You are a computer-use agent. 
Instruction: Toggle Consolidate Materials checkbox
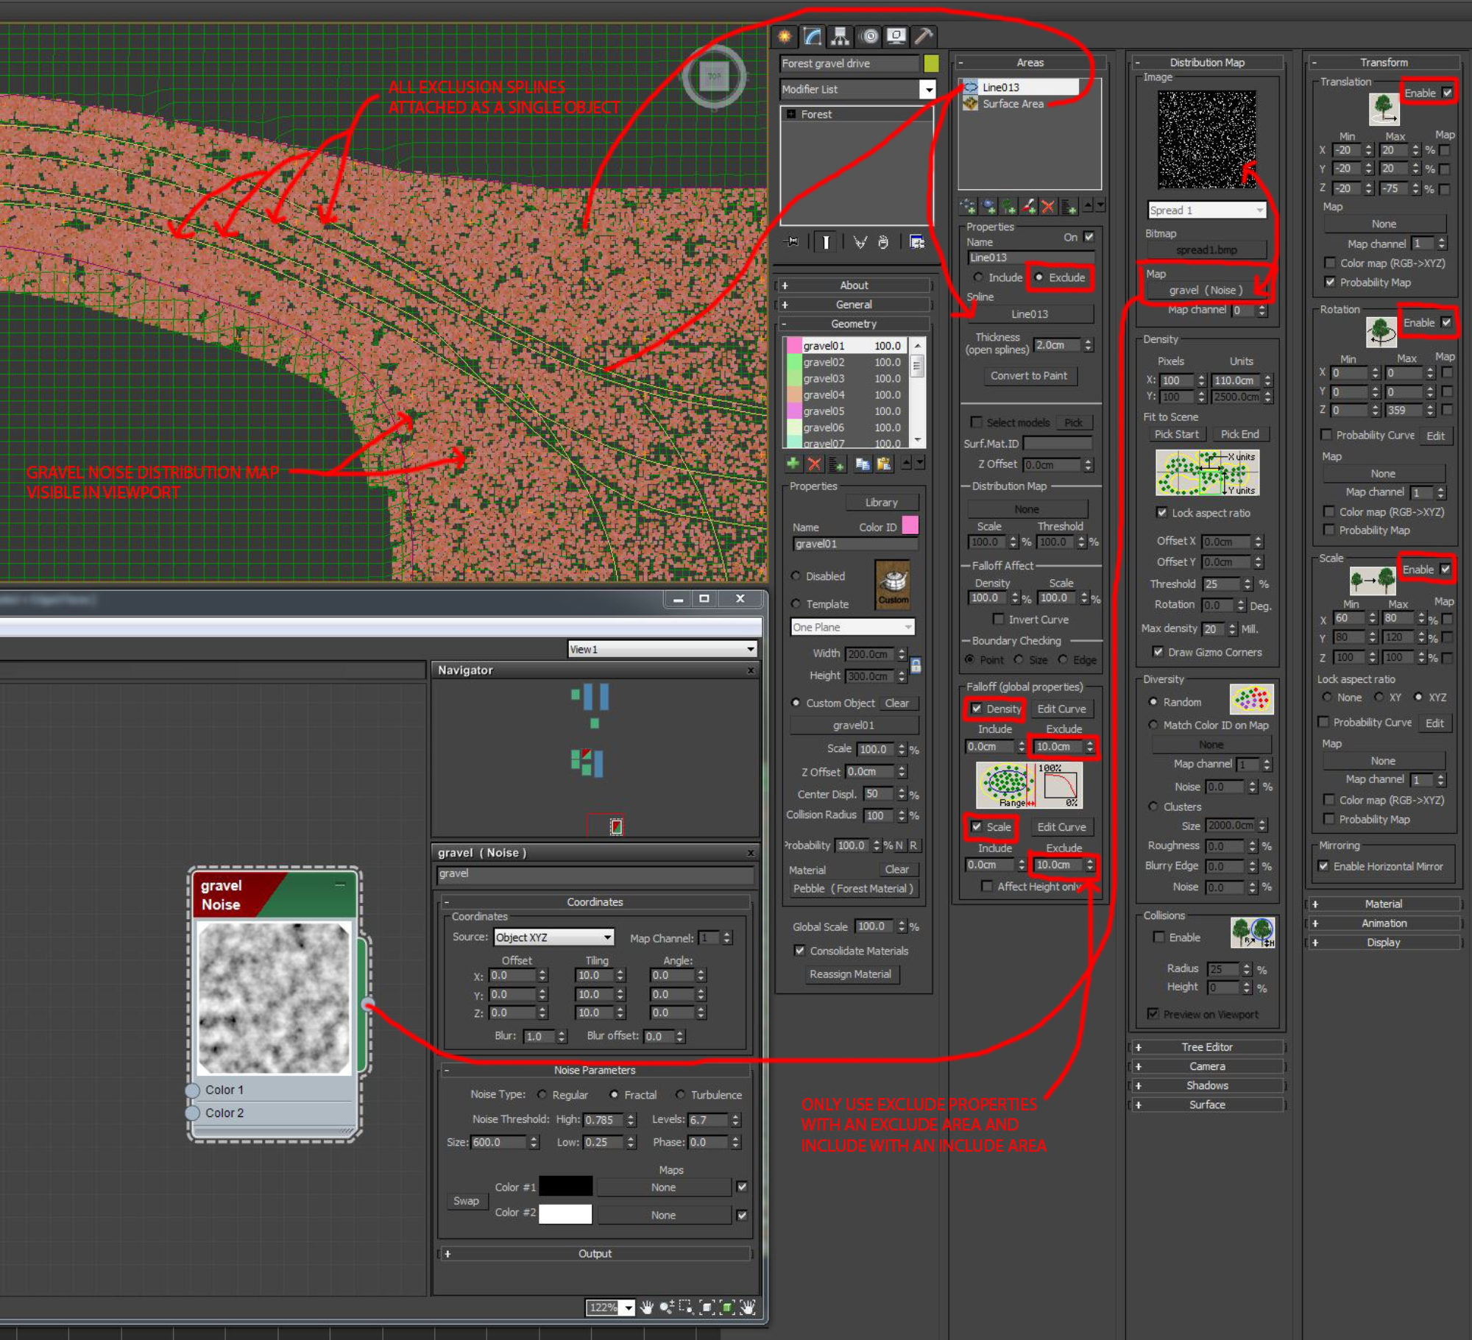(799, 951)
